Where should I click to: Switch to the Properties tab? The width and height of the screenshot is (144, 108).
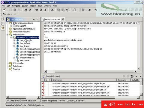point(53,100)
